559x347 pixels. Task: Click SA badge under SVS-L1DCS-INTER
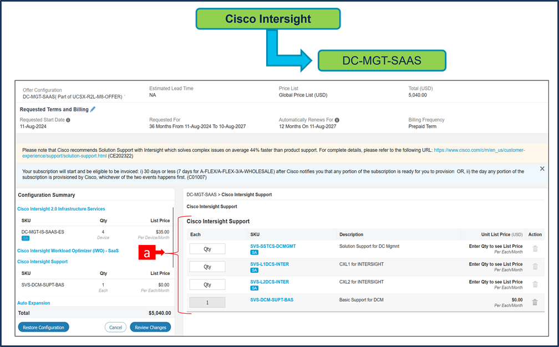tap(254, 270)
